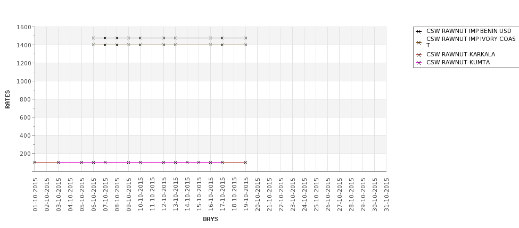Click the CSW RAWNUT-KARKALA legend marker
This screenshot has width=519, height=228.
click(x=418, y=55)
